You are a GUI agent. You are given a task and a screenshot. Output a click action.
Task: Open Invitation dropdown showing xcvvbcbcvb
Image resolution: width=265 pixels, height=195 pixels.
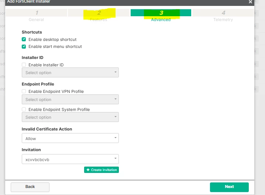[x=70, y=159]
